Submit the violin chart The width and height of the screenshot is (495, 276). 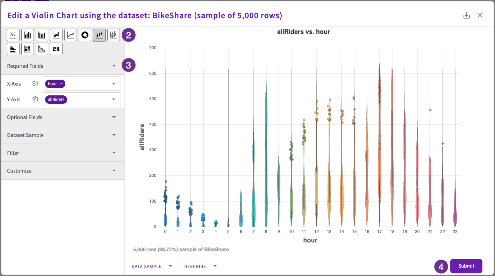click(466, 266)
